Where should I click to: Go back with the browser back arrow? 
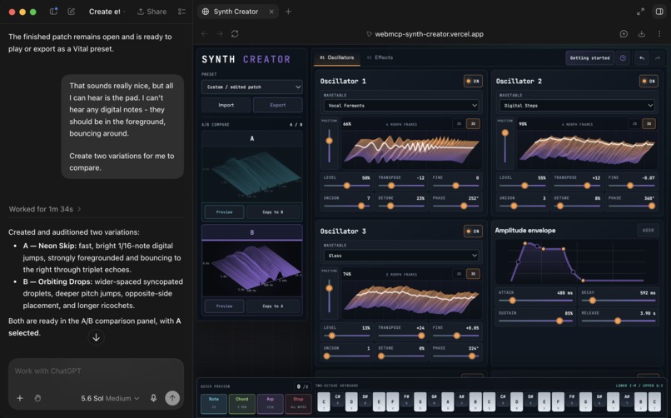[204, 34]
